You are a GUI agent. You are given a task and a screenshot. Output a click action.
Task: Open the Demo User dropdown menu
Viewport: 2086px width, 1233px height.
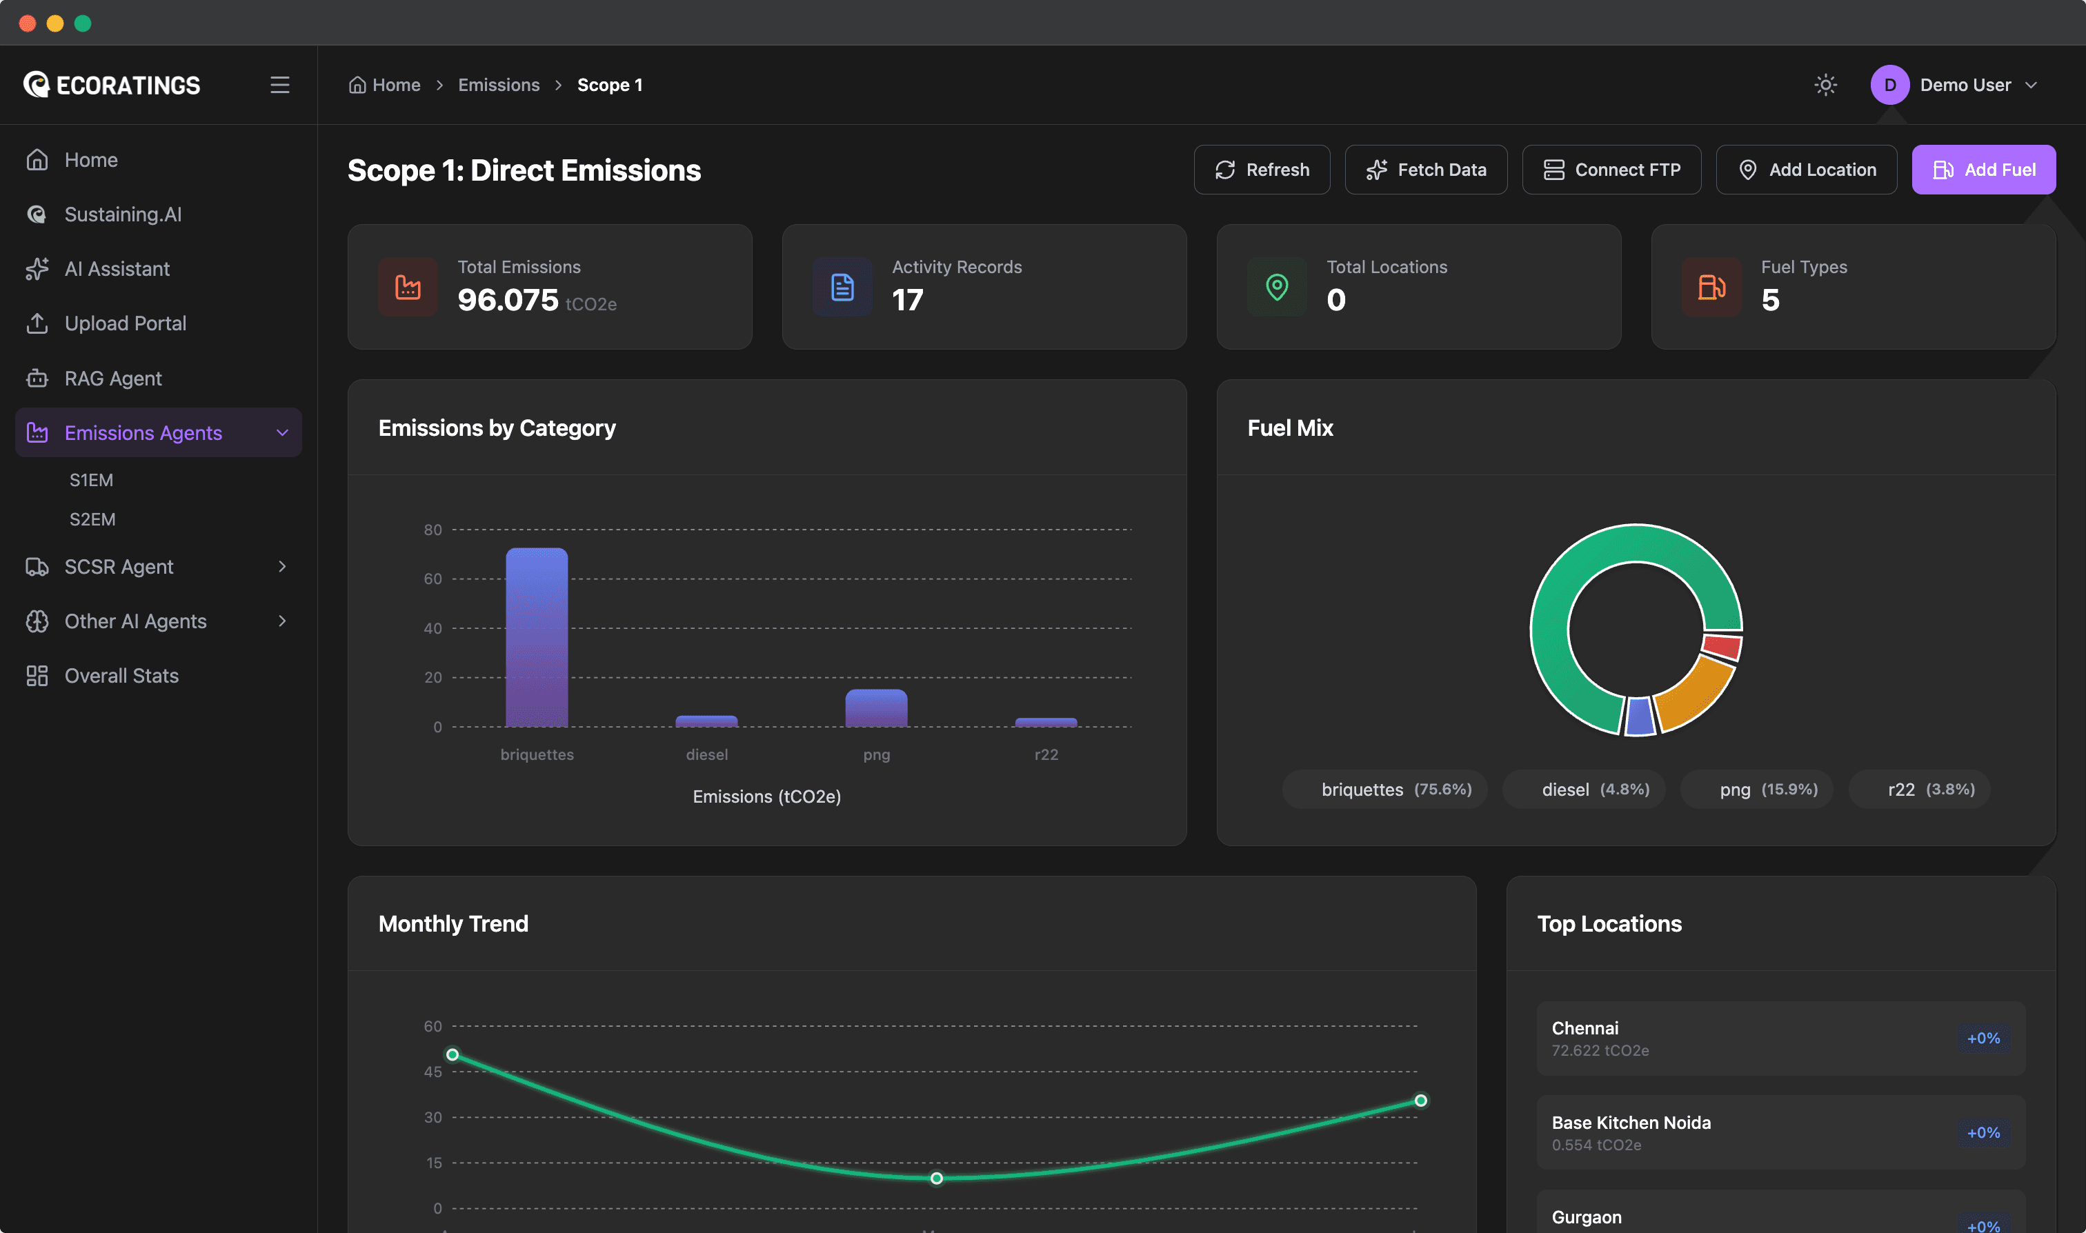(x=2030, y=85)
